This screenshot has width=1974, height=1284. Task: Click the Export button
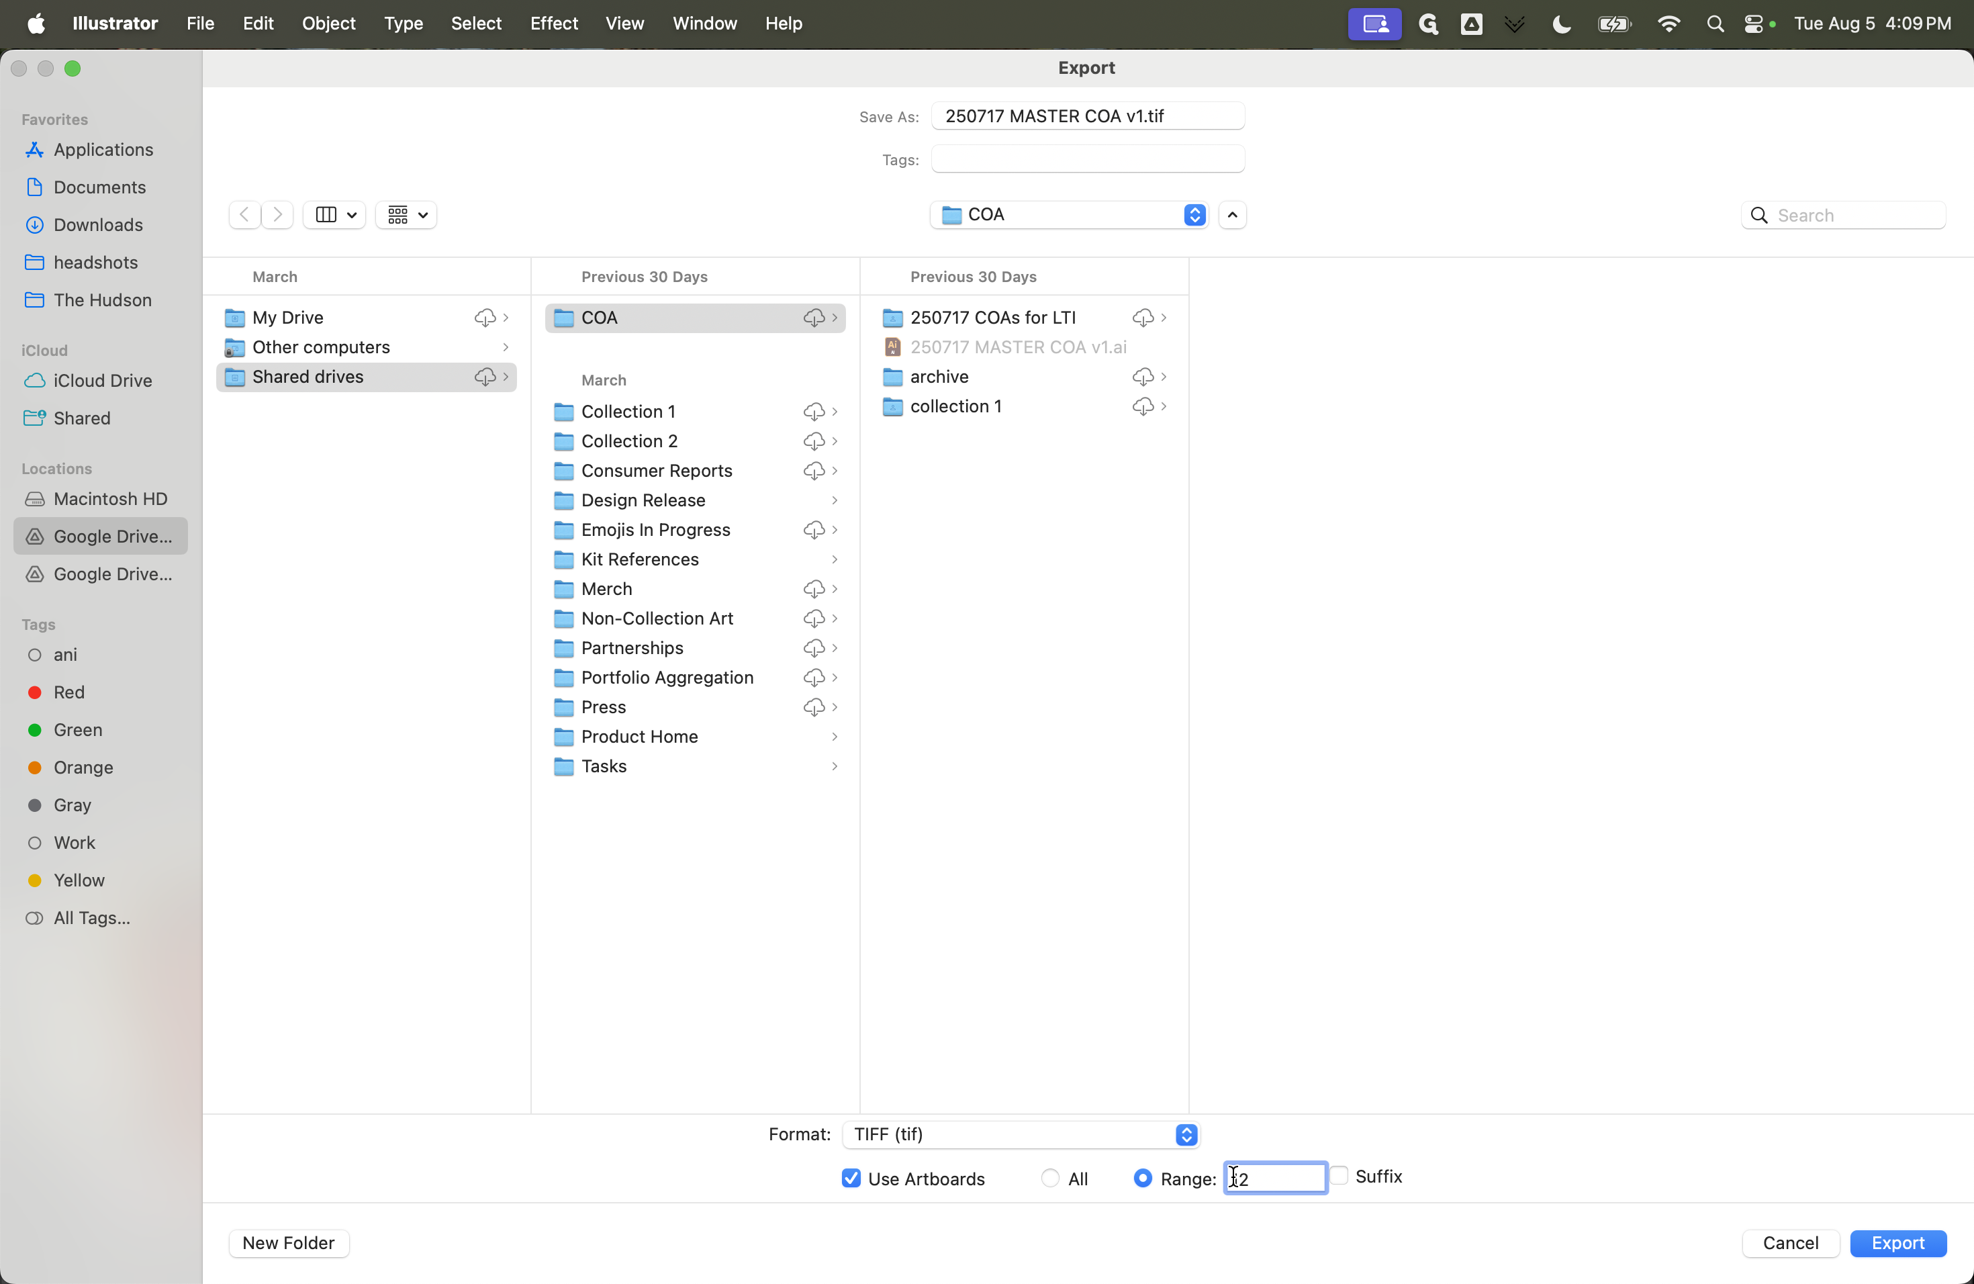coord(1897,1243)
